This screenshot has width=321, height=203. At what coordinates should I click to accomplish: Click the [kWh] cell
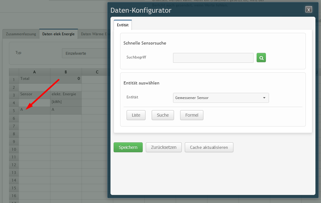click(x=66, y=103)
